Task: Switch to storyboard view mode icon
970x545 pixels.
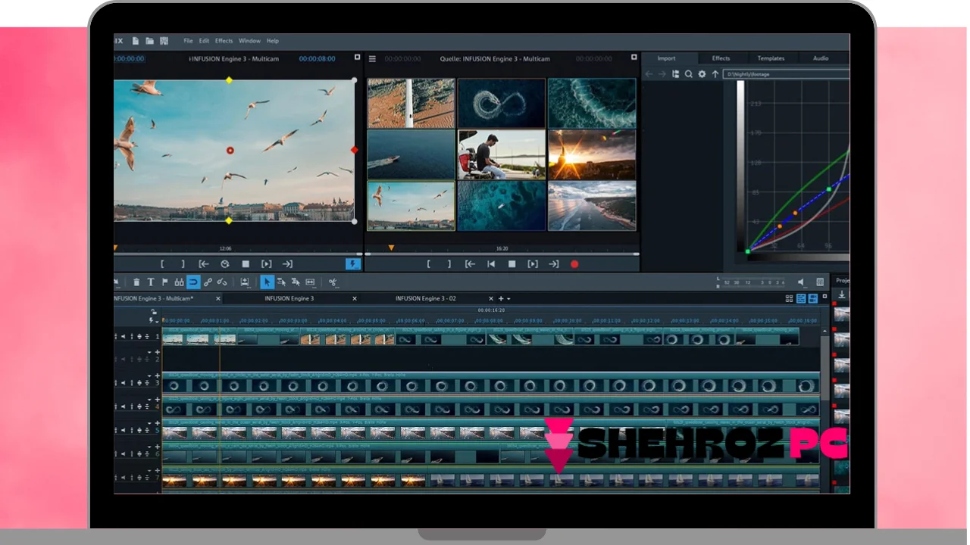Action: (x=789, y=299)
